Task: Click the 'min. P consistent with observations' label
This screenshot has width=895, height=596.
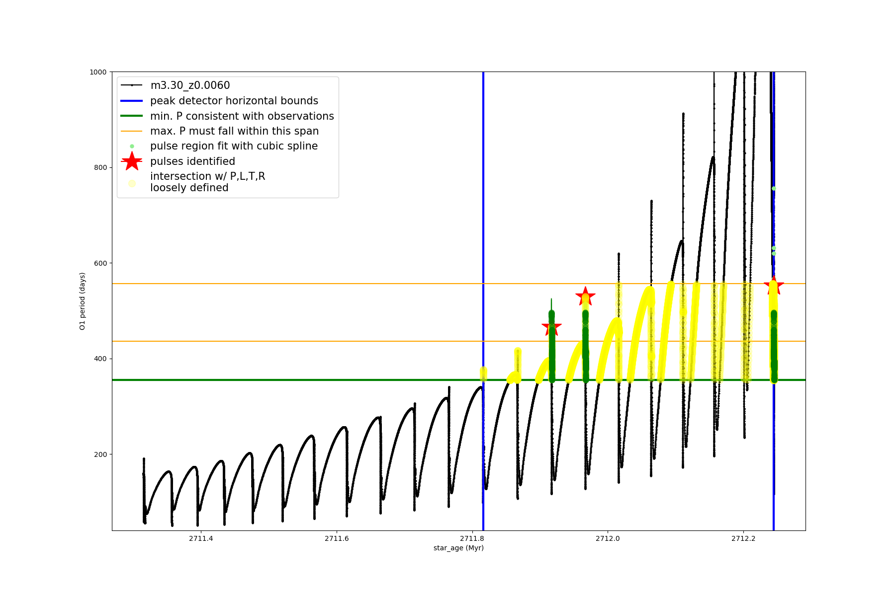Action: [x=242, y=116]
